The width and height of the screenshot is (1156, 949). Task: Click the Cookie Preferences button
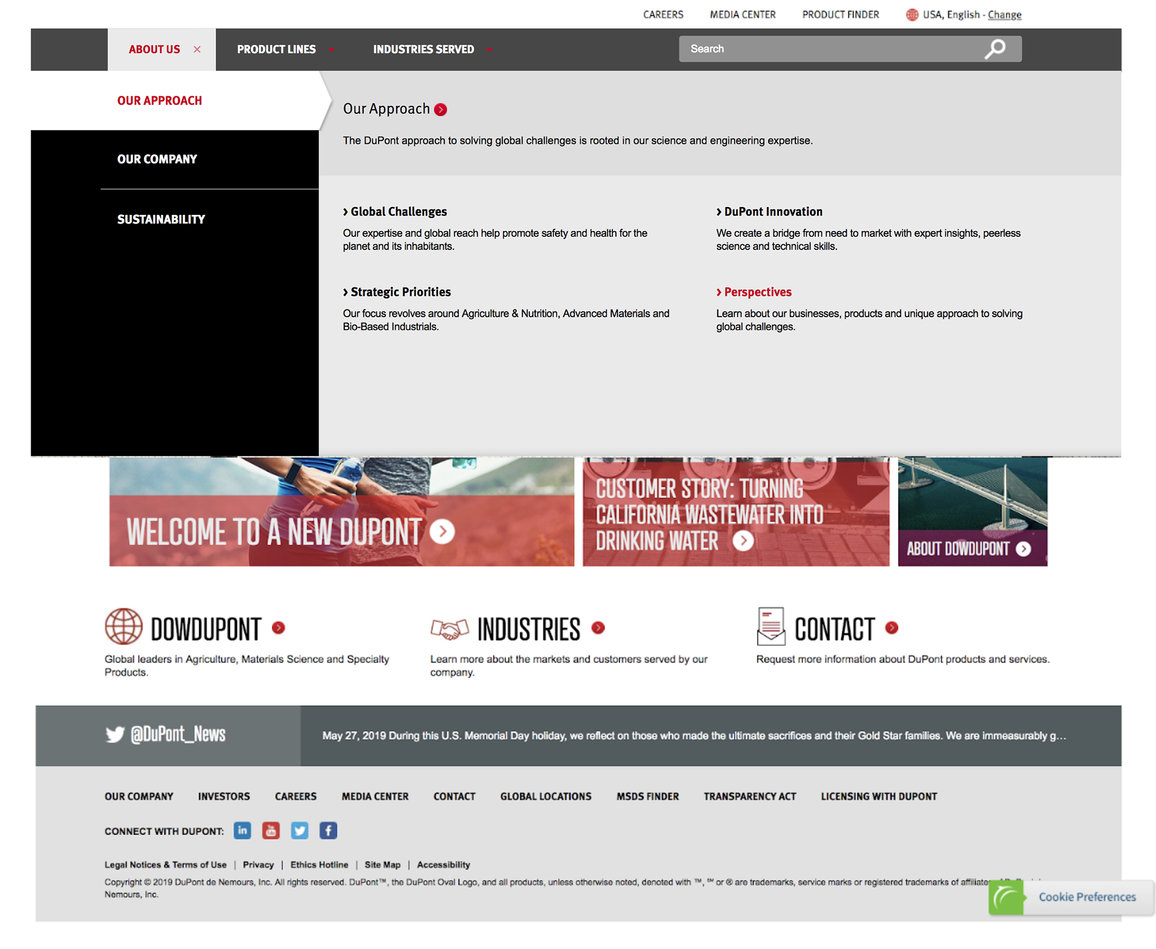[x=1072, y=897]
